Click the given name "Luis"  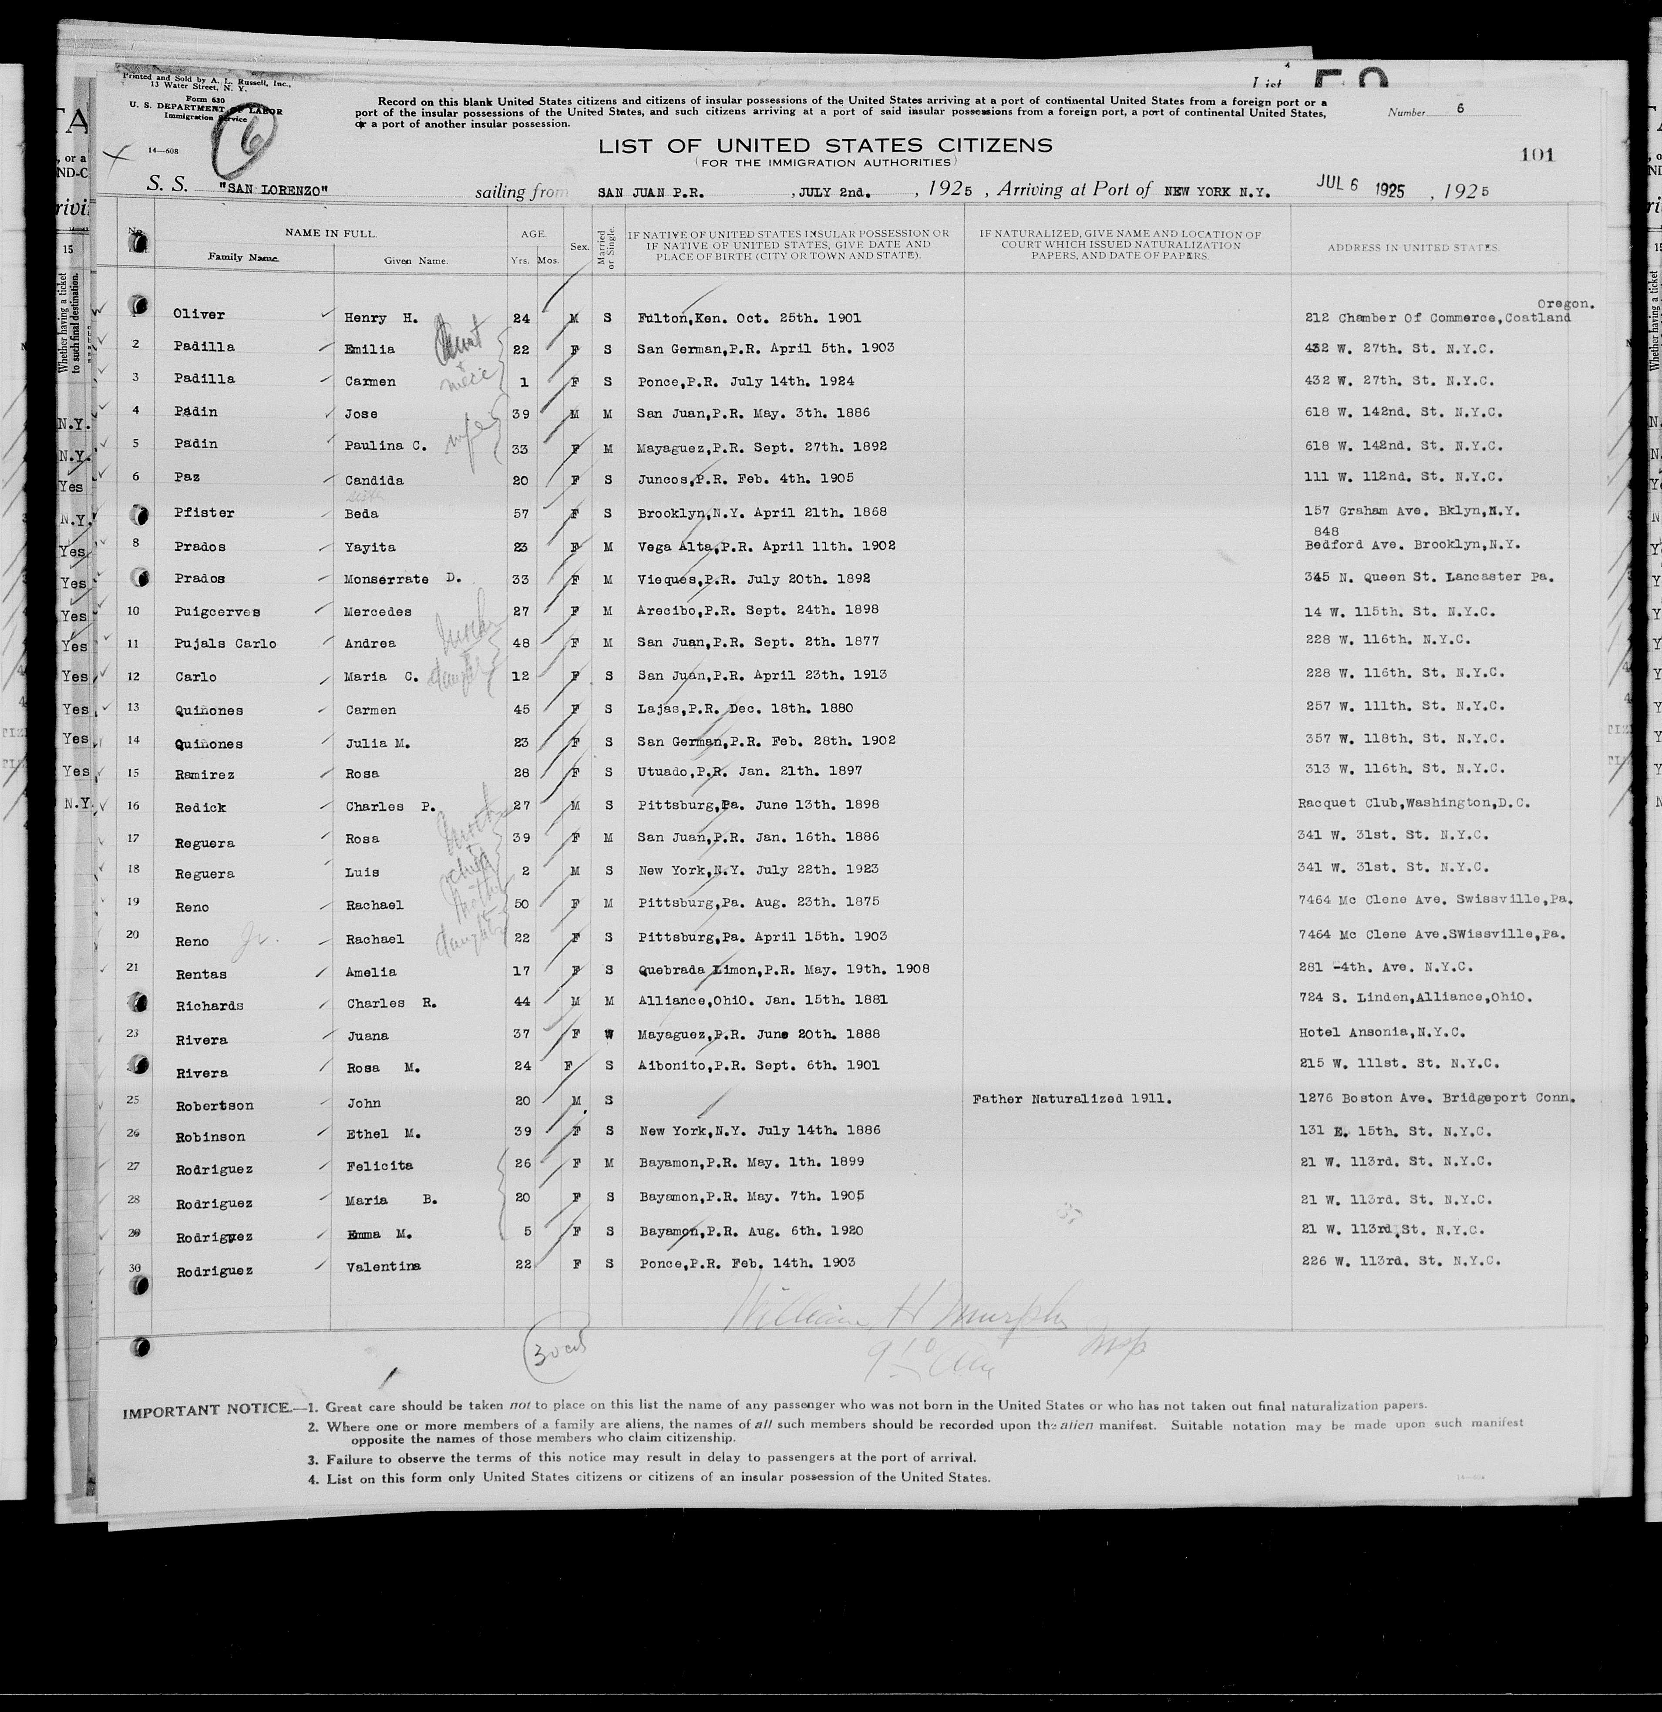363,874
